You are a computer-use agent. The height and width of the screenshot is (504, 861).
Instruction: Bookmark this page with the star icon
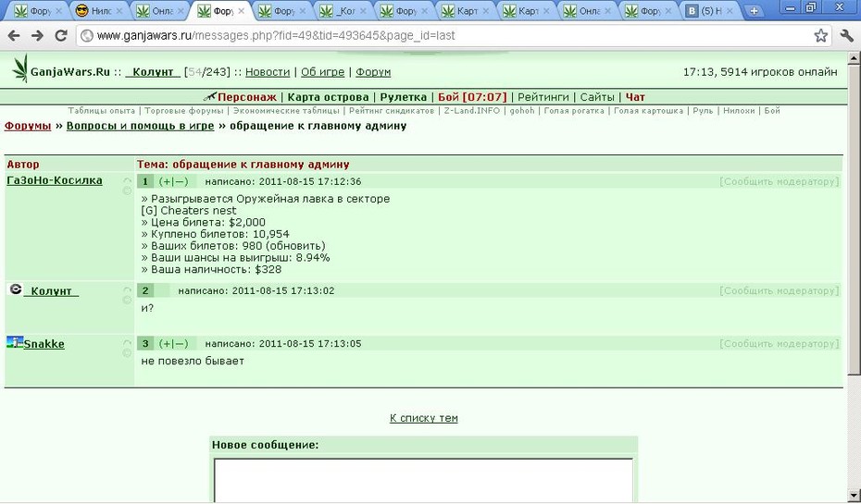(820, 36)
